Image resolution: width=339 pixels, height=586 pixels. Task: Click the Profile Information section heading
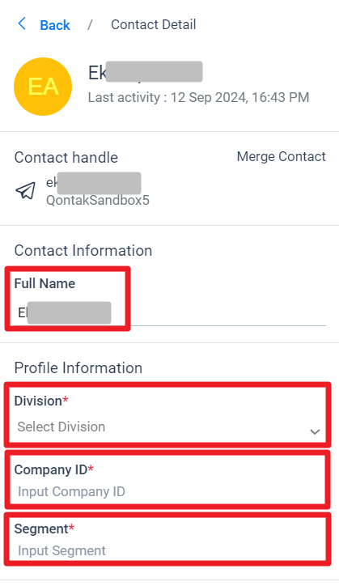[78, 367]
